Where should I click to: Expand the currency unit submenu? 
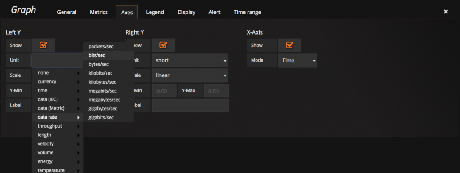coord(57,81)
